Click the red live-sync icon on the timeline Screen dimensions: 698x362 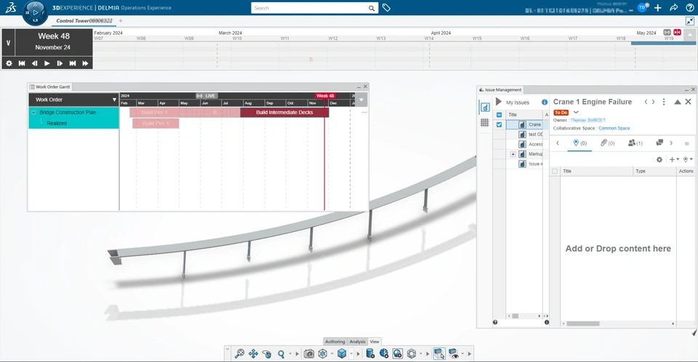tap(677, 32)
